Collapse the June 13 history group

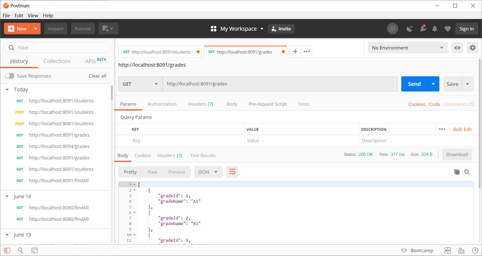tap(7, 235)
